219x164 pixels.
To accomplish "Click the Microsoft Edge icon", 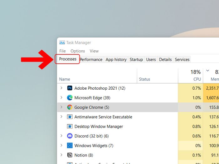I will (x=70, y=97).
